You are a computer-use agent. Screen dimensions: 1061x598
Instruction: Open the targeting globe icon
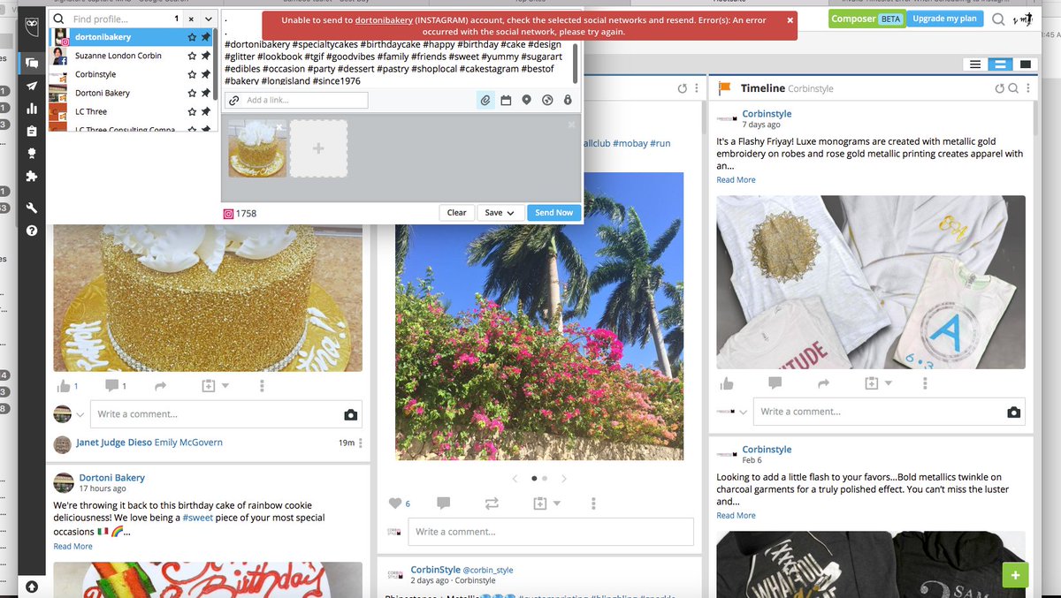point(547,101)
